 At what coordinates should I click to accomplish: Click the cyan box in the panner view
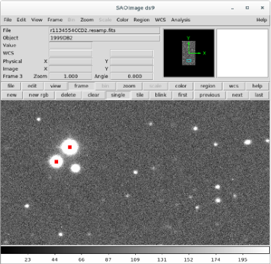(189, 60)
